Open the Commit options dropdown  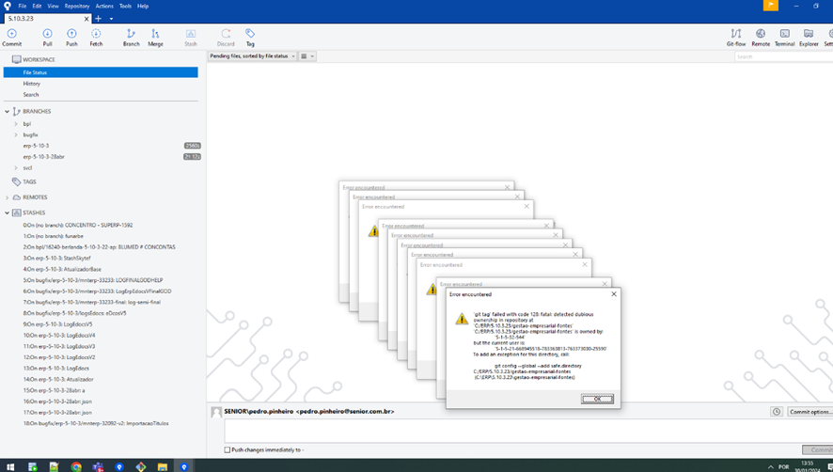click(x=810, y=412)
